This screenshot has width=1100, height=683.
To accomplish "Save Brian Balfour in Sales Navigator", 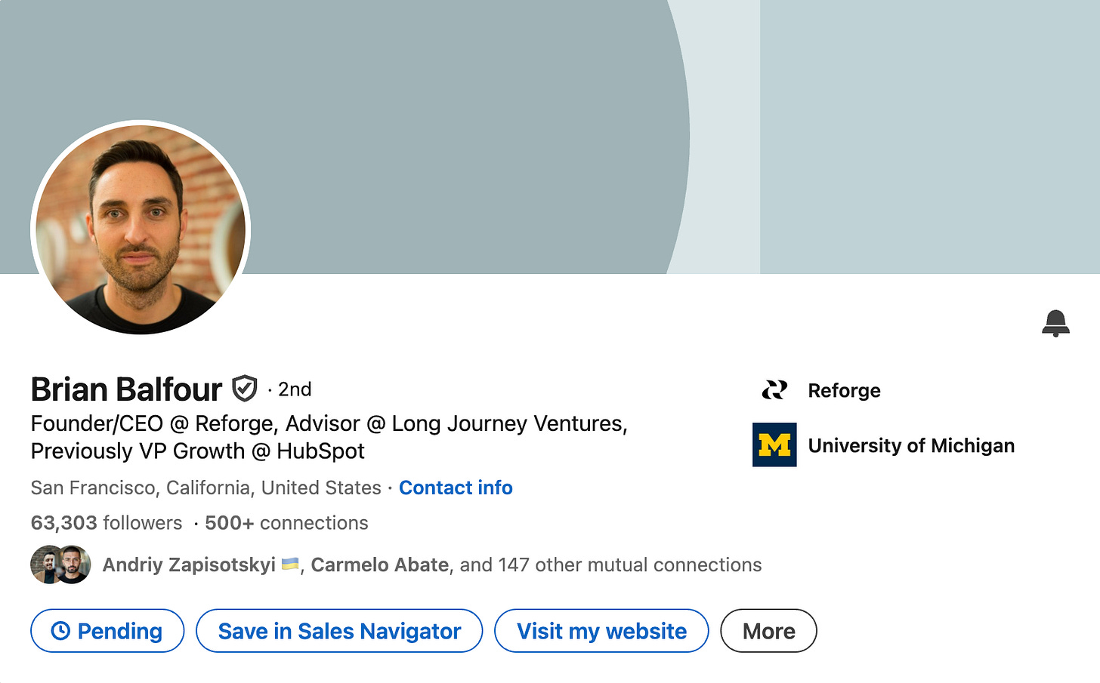I will (338, 630).
